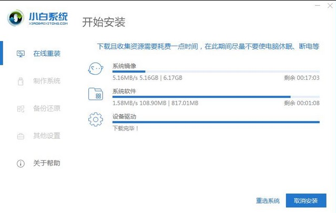
Task: Click the backup icon beside 备份还原
Action: (21, 108)
